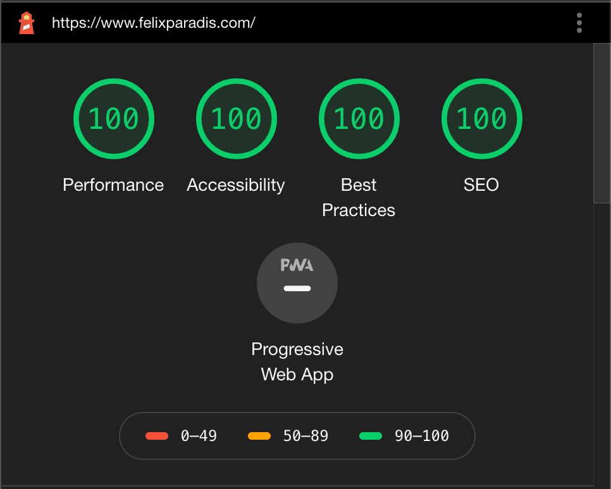Select the Accessibility category label
The image size is (611, 489).
[236, 184]
